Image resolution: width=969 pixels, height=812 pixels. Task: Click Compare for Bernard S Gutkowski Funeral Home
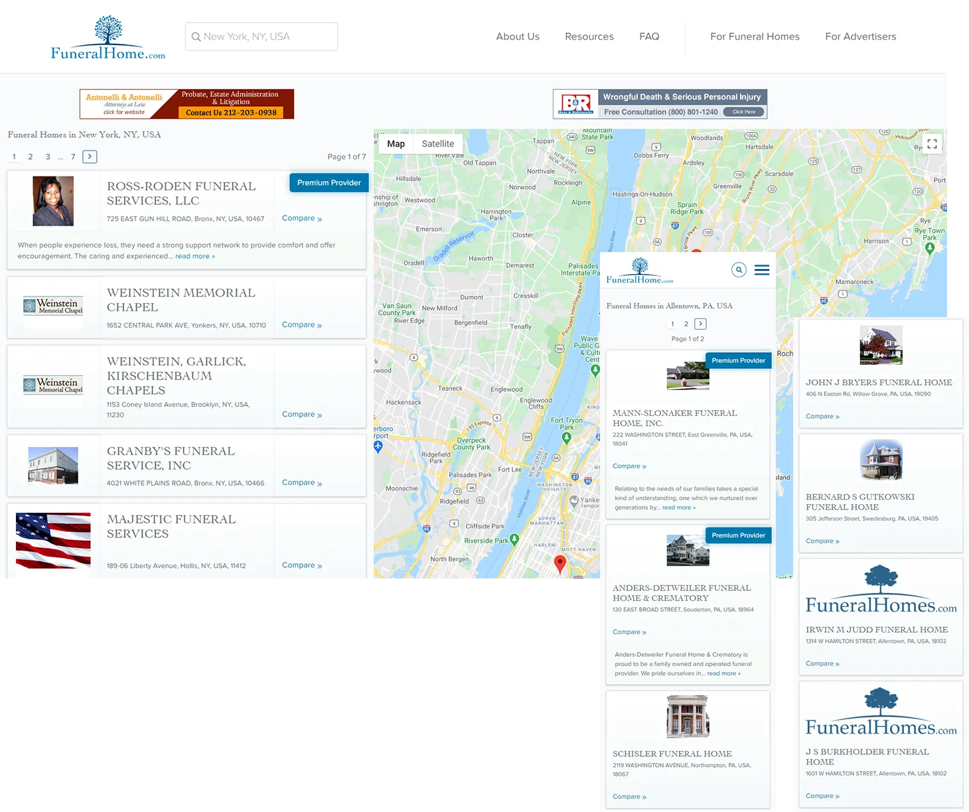[x=822, y=541]
